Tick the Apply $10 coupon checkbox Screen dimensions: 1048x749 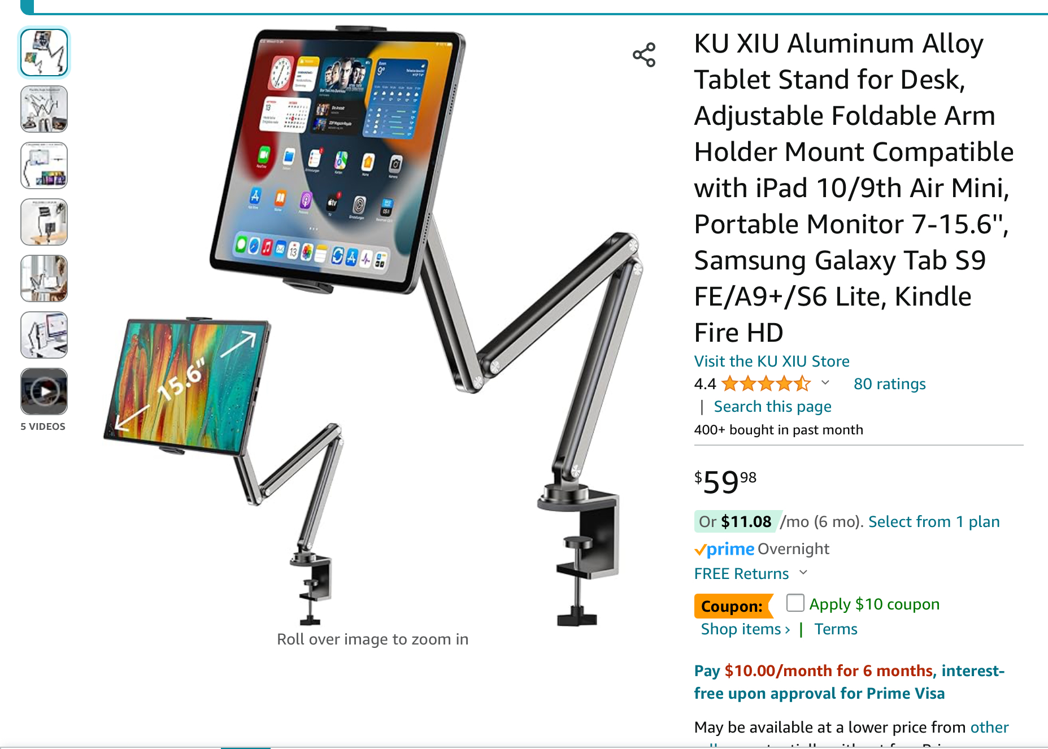[x=795, y=603]
